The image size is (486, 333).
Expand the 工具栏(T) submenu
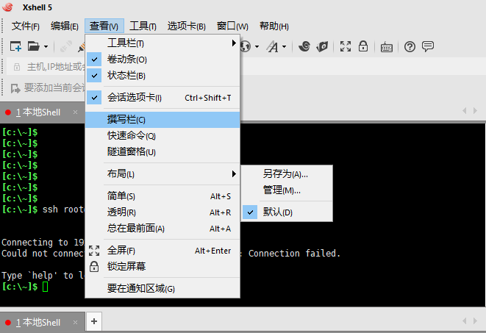(x=162, y=43)
